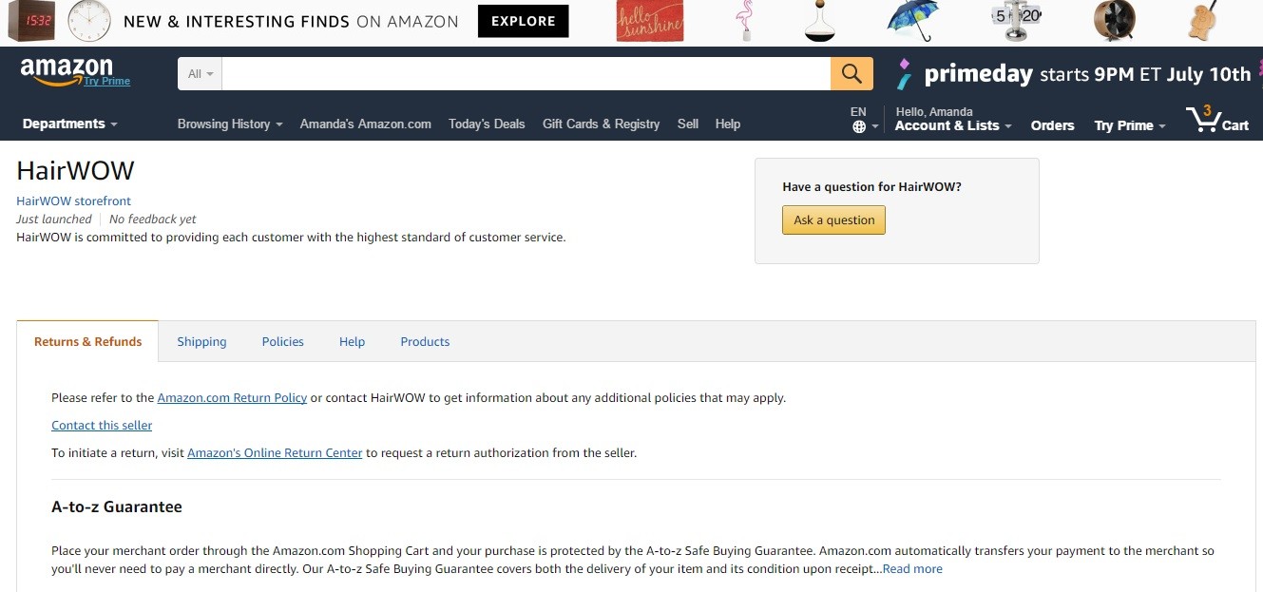Screen dimensions: 1263x592
Task: Click the EXPLORE button
Action: click(x=523, y=21)
